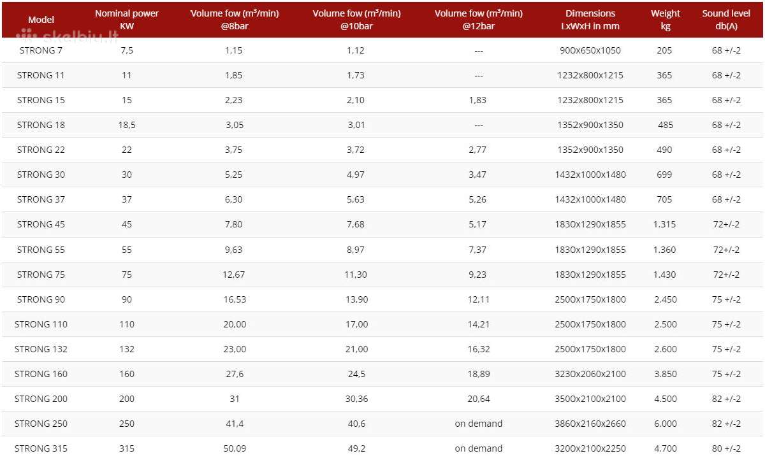This screenshot has width=765, height=458.
Task: Select the STRONG 200 model cell
Action: pos(41,399)
